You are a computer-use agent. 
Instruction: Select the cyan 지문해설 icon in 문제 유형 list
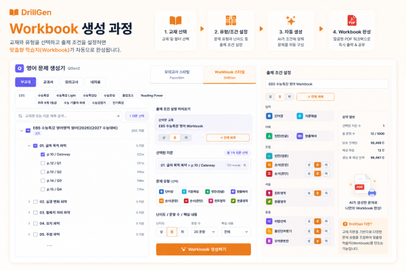pyautogui.click(x=184, y=191)
